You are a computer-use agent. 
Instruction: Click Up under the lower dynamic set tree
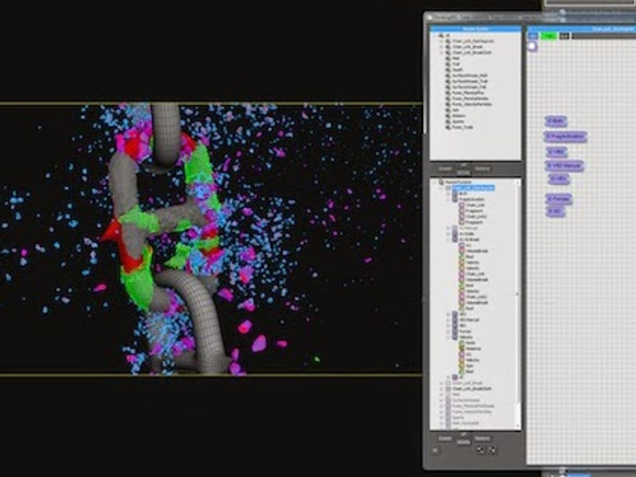click(x=464, y=435)
